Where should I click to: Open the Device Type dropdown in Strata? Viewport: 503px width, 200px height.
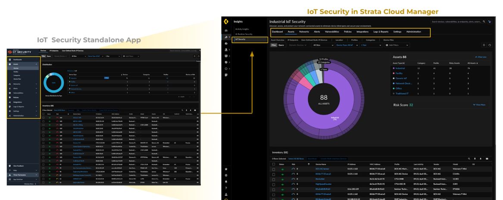click(347, 45)
